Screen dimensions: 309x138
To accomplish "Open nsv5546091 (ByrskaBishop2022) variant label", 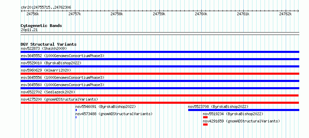I will [106, 107].
